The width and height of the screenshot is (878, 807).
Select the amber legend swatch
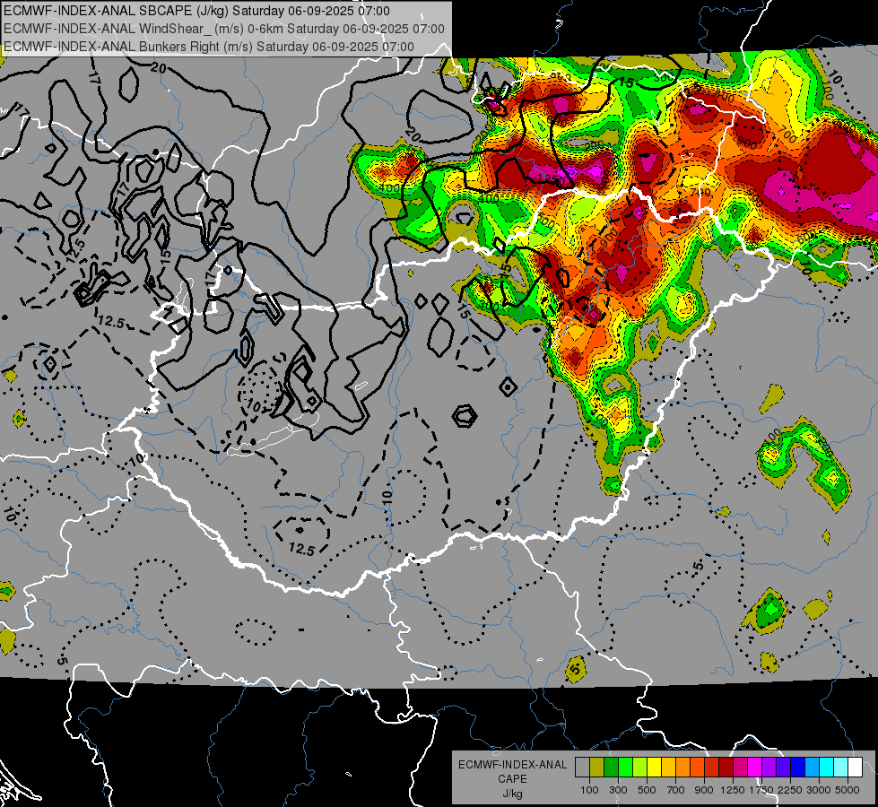pos(668,768)
